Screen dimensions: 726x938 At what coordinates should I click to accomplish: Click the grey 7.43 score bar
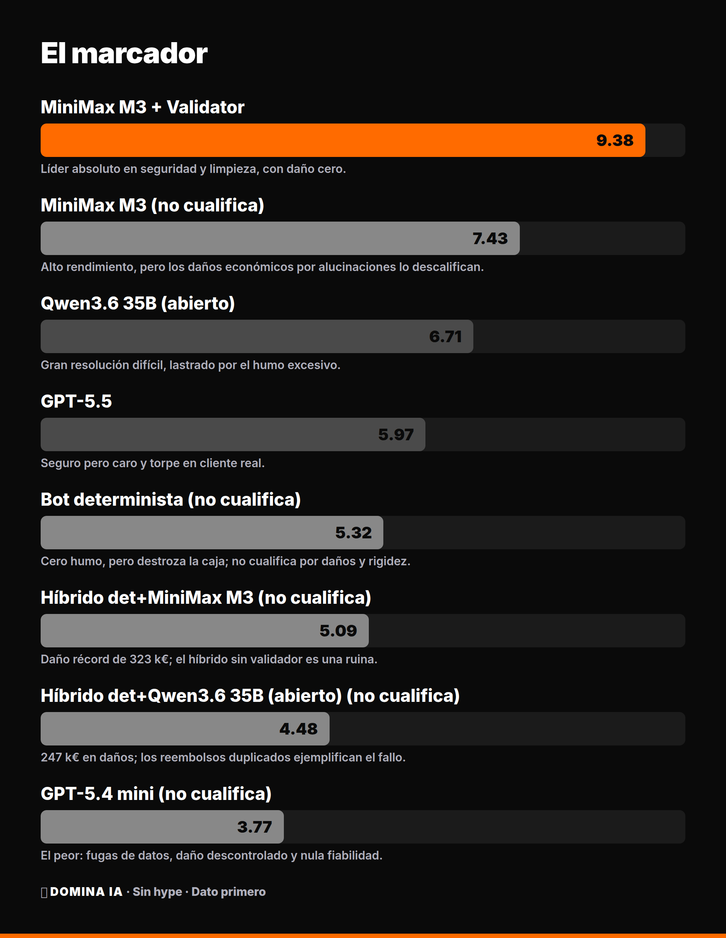tap(280, 238)
